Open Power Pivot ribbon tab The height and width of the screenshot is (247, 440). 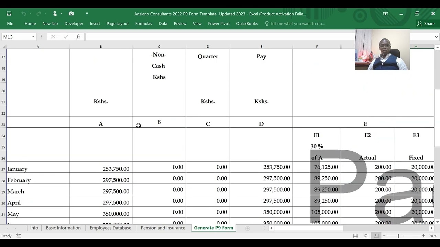coord(219,23)
